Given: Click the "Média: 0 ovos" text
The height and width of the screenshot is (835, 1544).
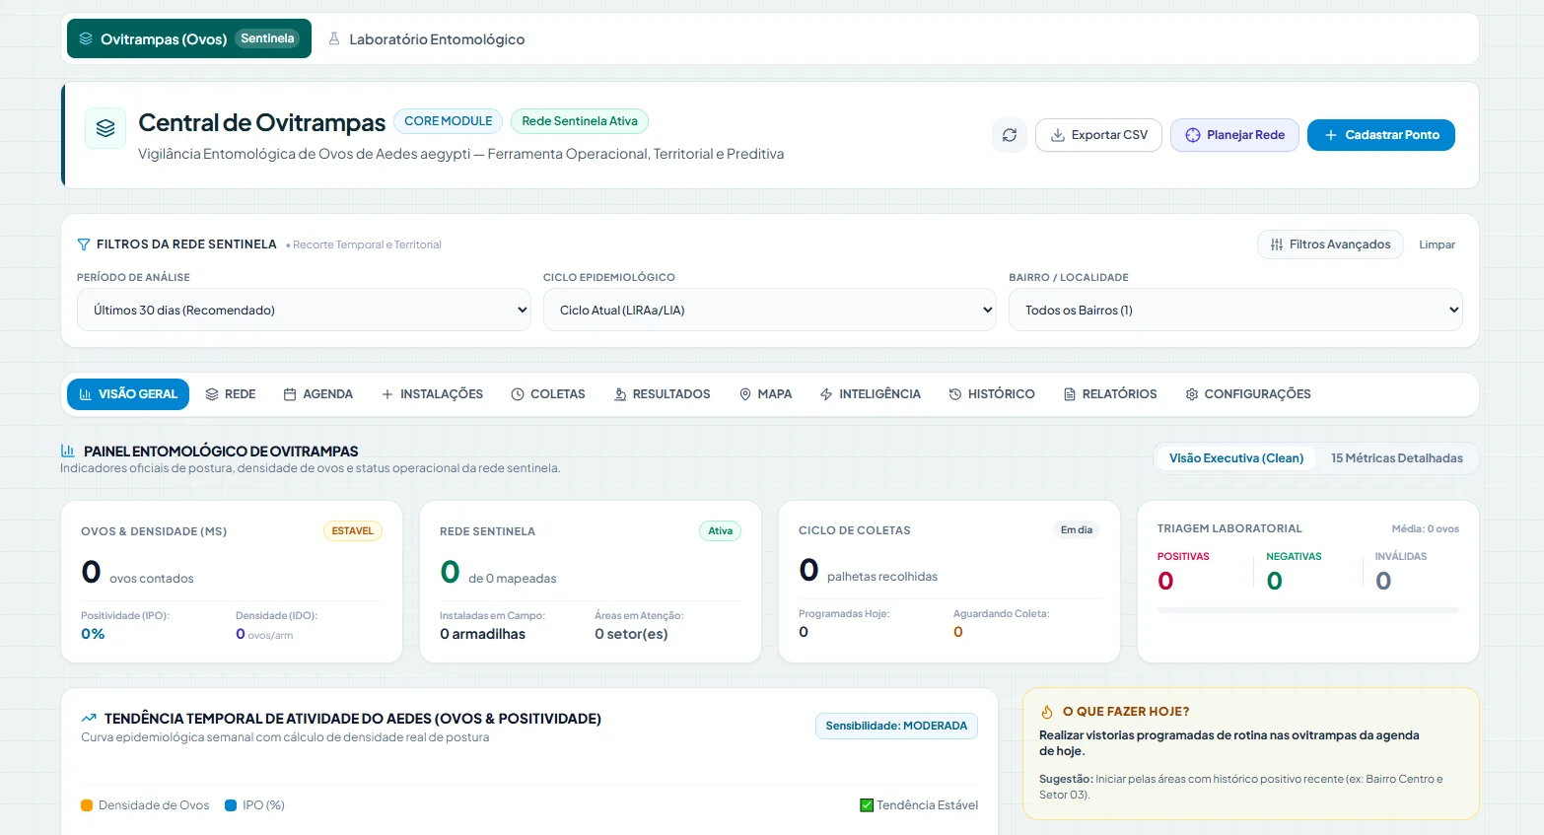Looking at the screenshot, I should (x=1426, y=529).
